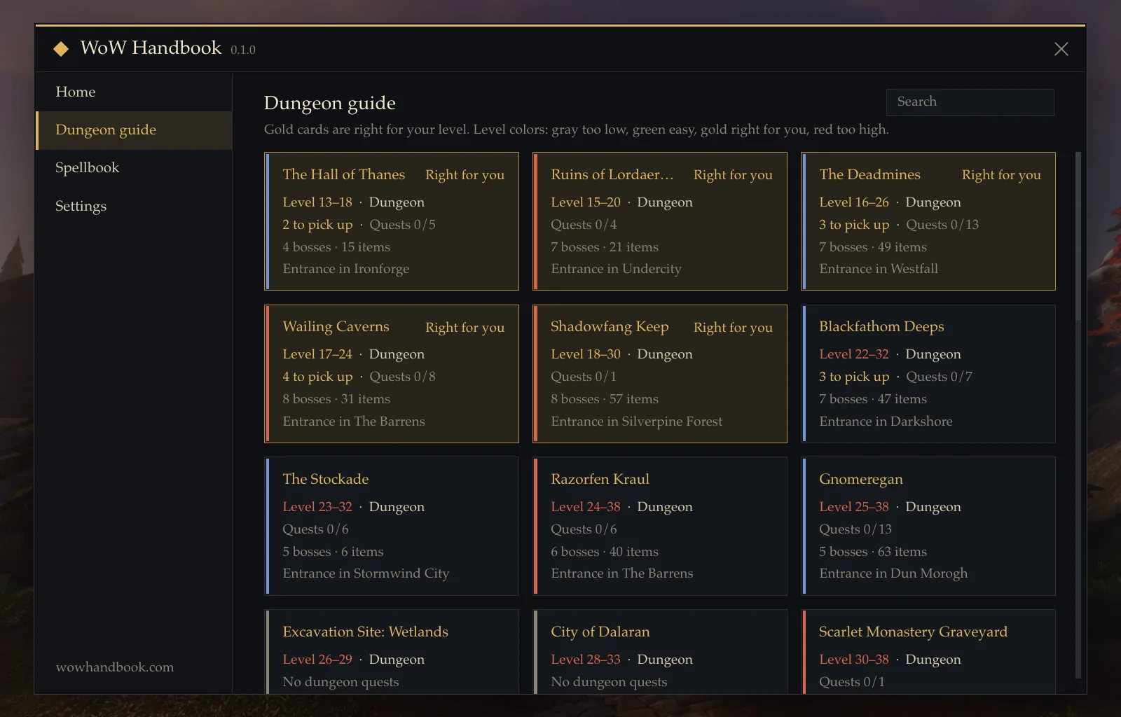Select the Gnomeregan card title

pos(861,479)
